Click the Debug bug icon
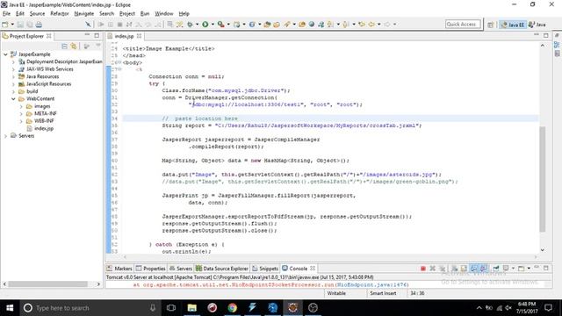Viewport: 562px width, 316px height. tap(190, 25)
